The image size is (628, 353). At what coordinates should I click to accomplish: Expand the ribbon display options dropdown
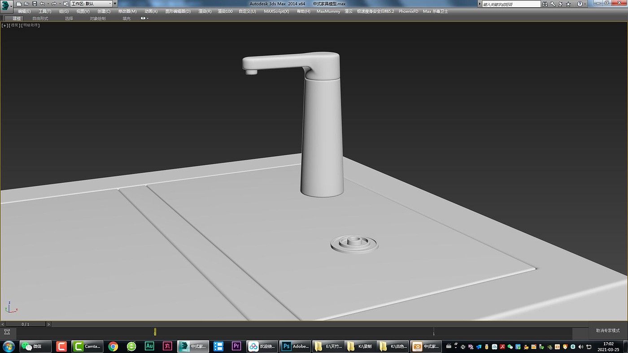point(144,18)
